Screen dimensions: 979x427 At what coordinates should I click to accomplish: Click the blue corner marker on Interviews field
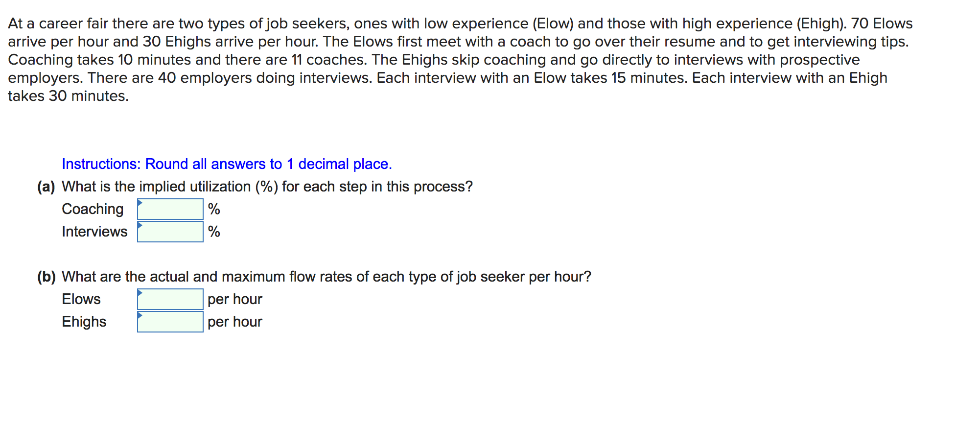[x=140, y=225]
